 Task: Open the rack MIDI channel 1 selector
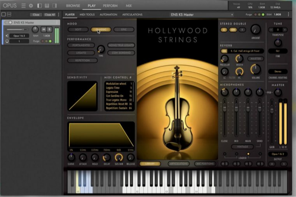19,41
